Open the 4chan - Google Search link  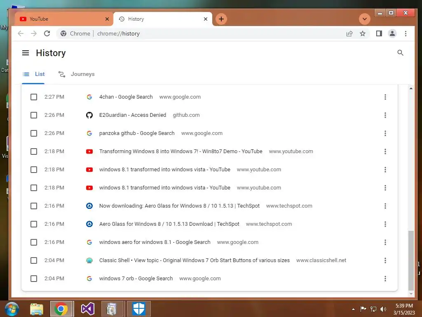[x=126, y=97]
